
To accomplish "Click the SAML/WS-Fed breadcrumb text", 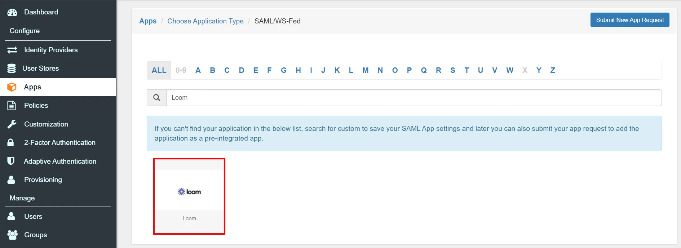I will [x=277, y=21].
